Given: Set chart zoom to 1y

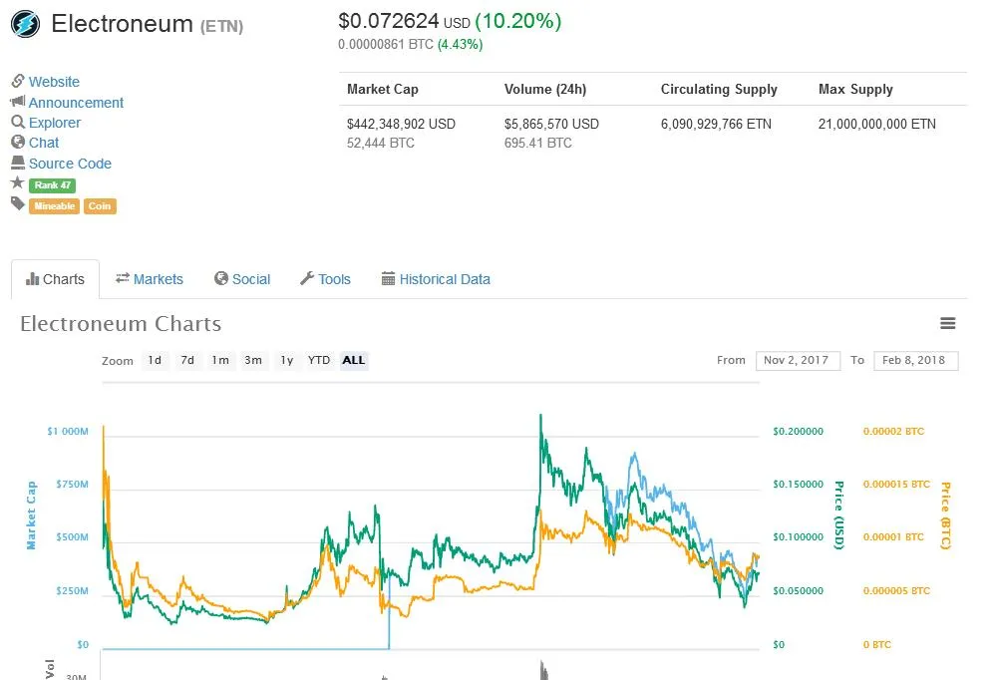Looking at the screenshot, I should coord(287,361).
